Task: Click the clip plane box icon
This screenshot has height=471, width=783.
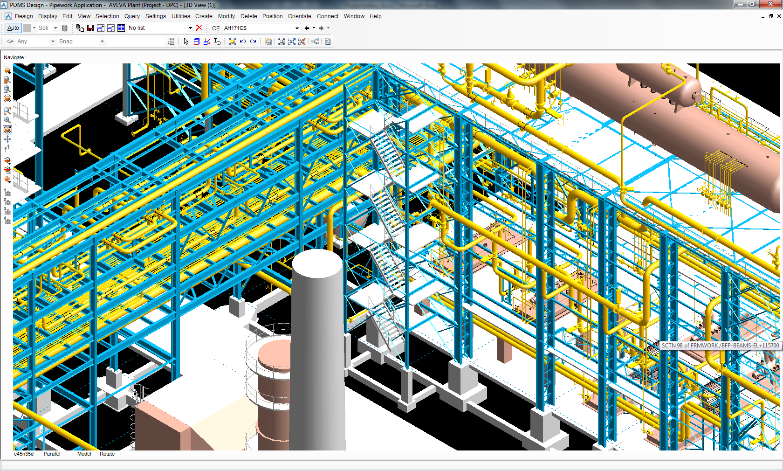Action: [x=7, y=160]
